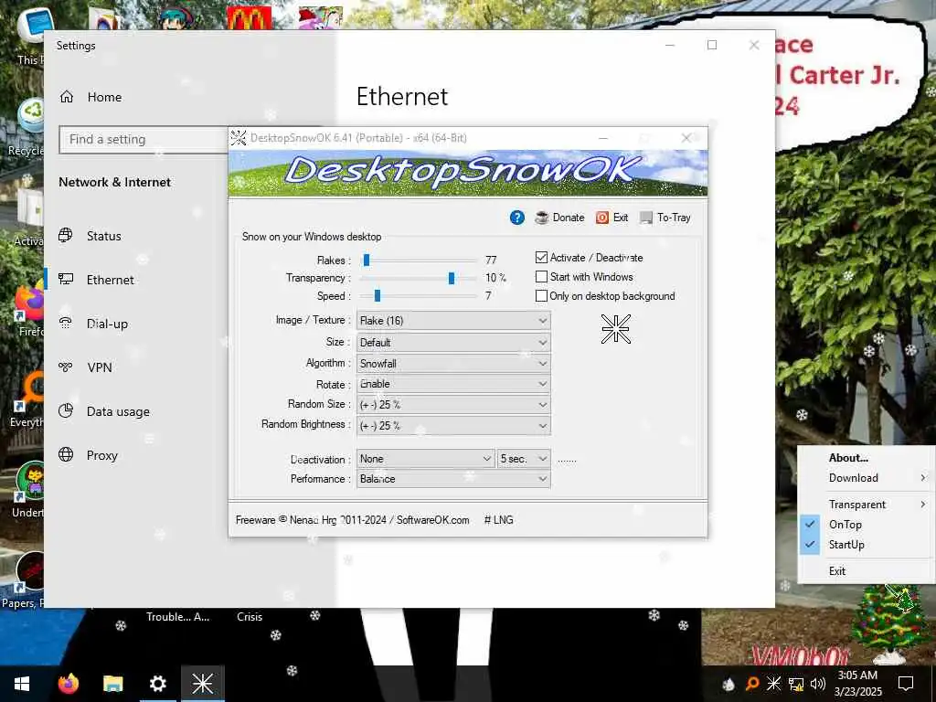Open the Performance dropdown showing Balance

click(x=453, y=479)
